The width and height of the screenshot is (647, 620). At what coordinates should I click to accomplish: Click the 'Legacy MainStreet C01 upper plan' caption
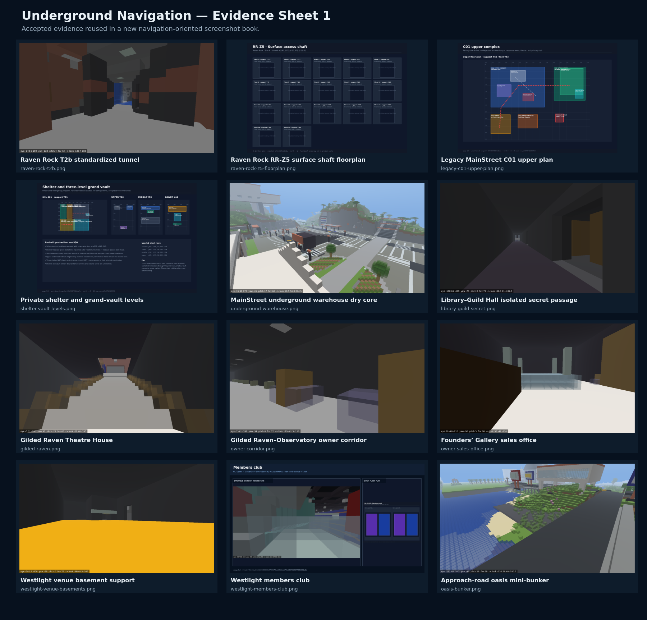point(497,160)
